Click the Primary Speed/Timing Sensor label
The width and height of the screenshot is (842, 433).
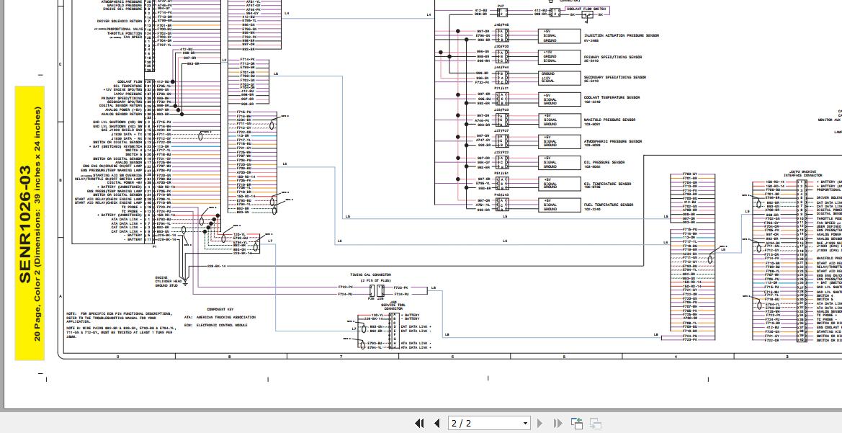coord(612,56)
